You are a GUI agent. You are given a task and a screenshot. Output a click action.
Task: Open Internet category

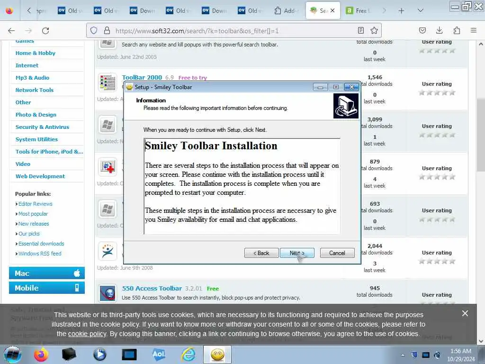coord(27,65)
